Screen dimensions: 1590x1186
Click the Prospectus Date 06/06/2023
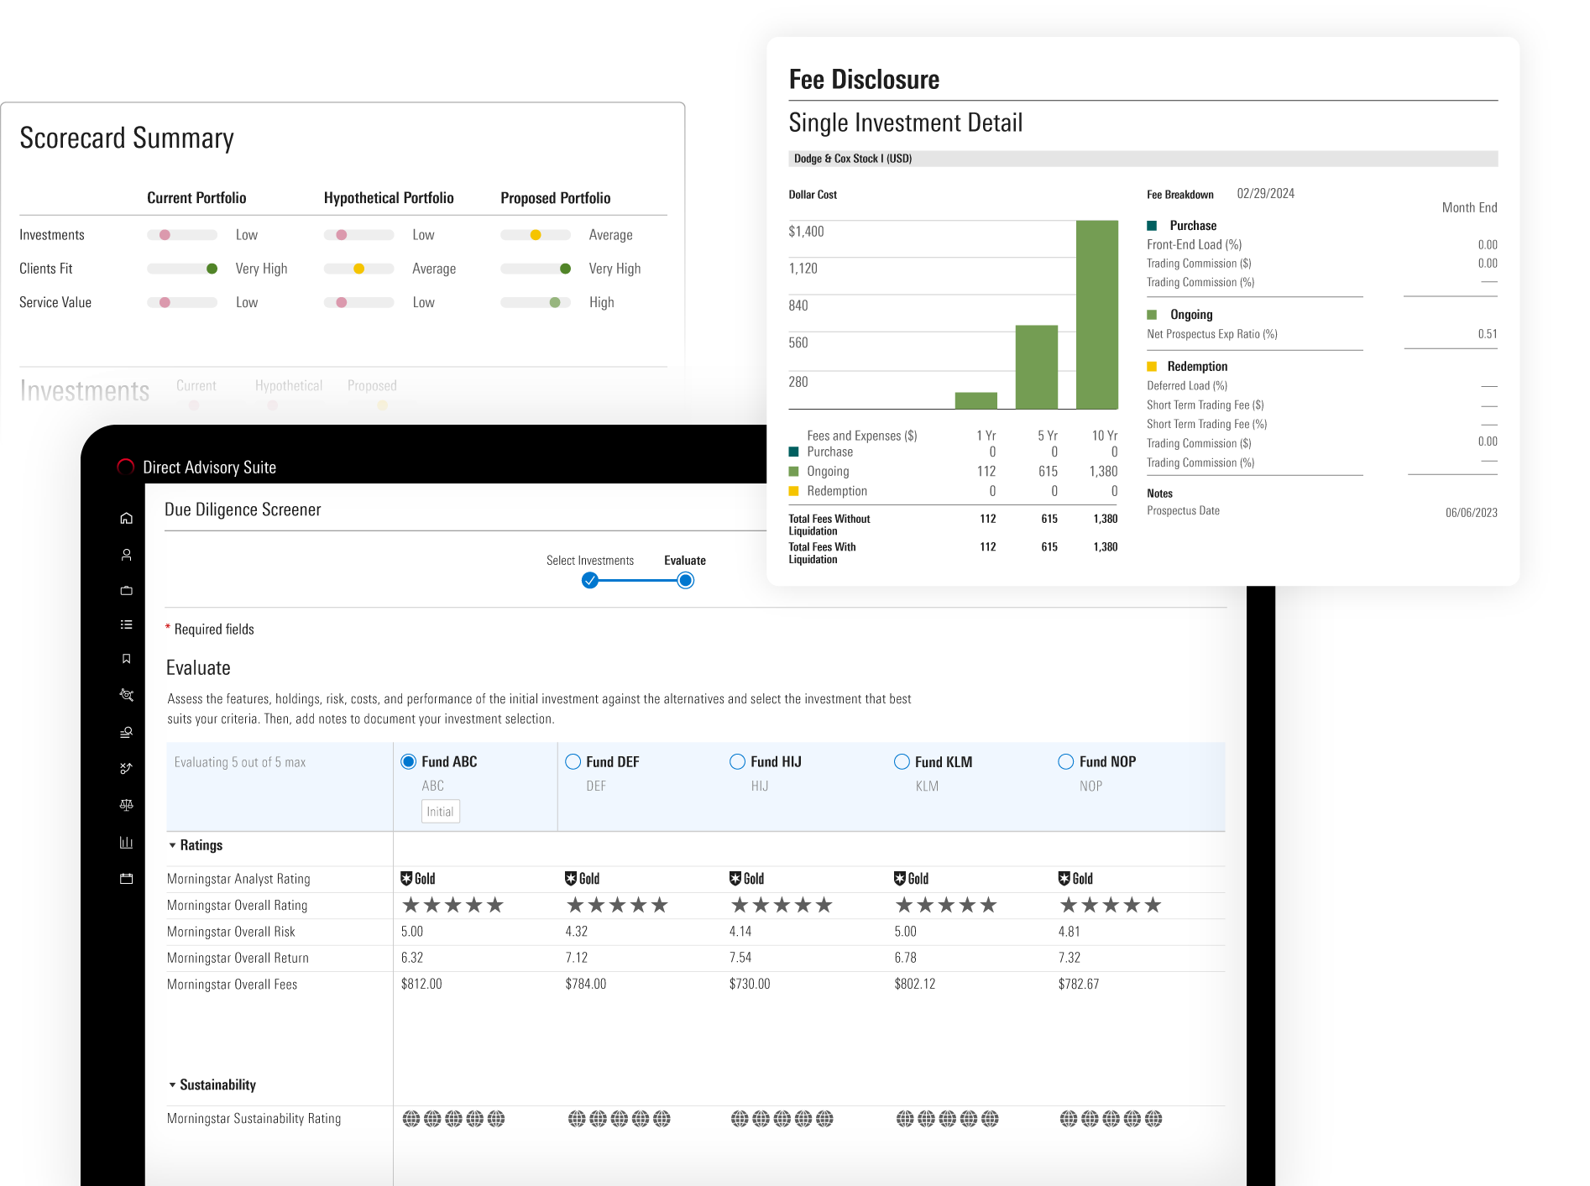tap(1472, 513)
